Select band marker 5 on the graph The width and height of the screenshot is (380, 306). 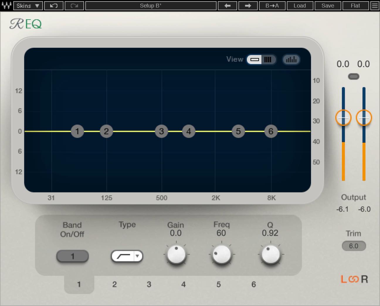pos(238,131)
